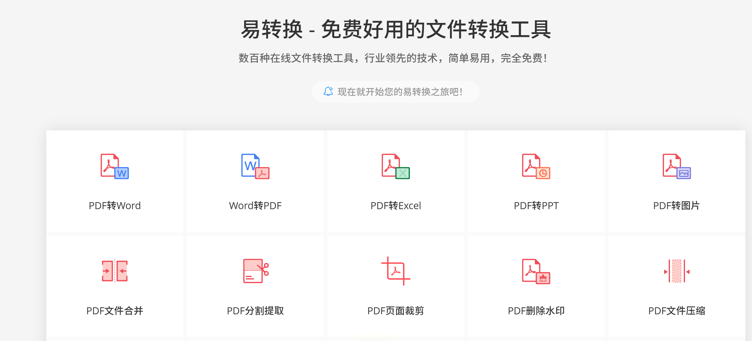
Task: Open the PDF文件合并 merge icon
Action: (114, 271)
